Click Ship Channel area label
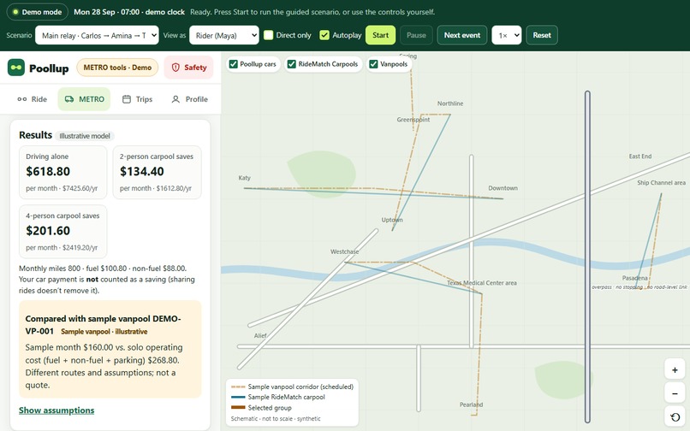690x431 pixels. tap(661, 183)
